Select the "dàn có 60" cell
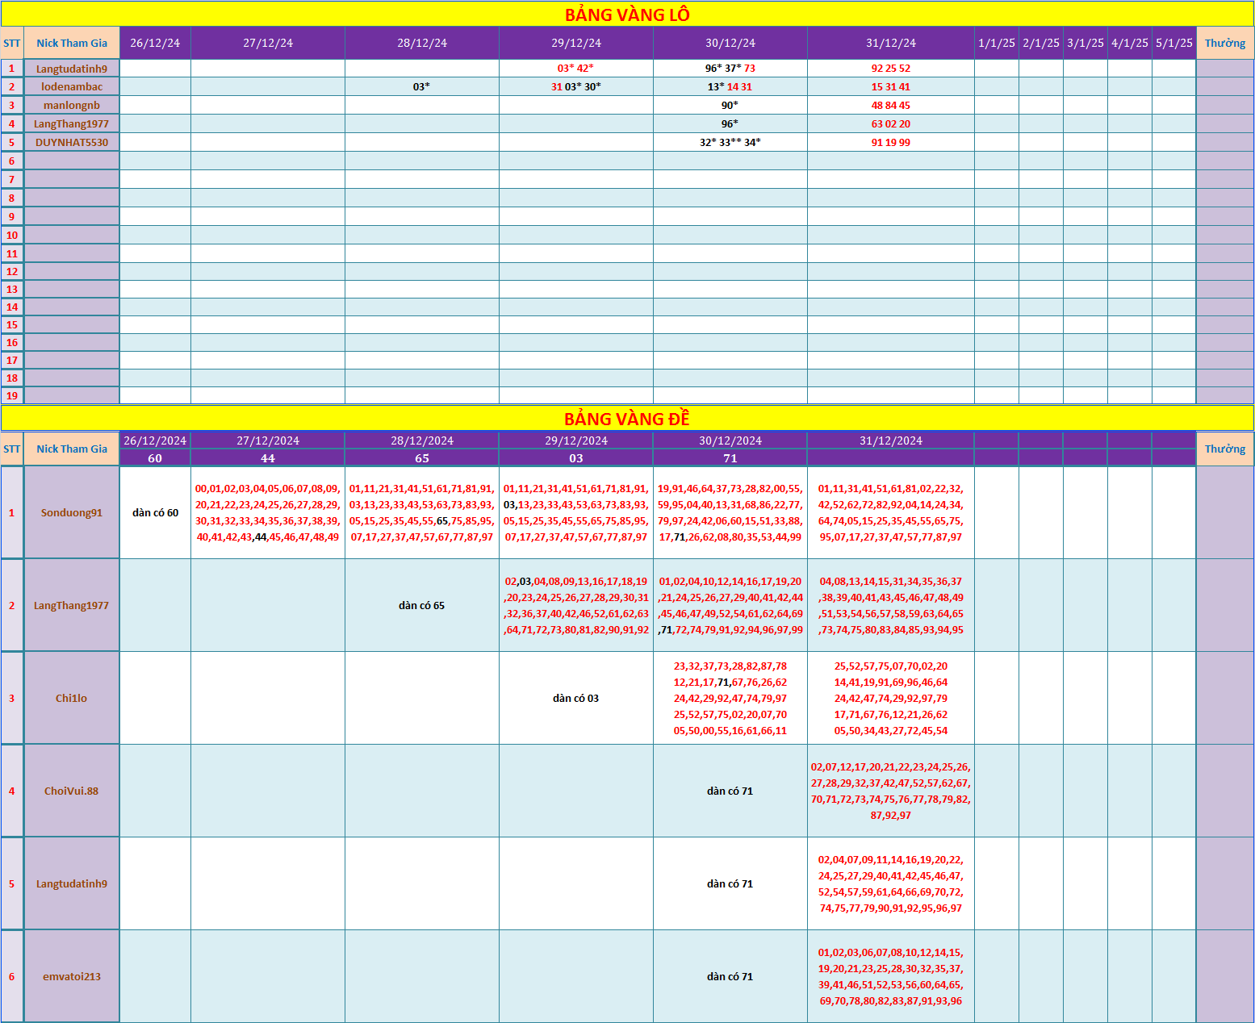 (x=155, y=513)
